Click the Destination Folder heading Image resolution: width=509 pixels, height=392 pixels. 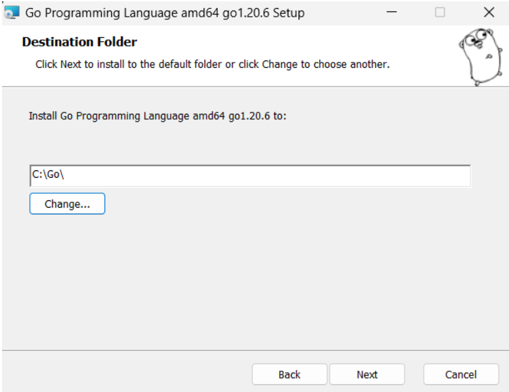(x=79, y=42)
